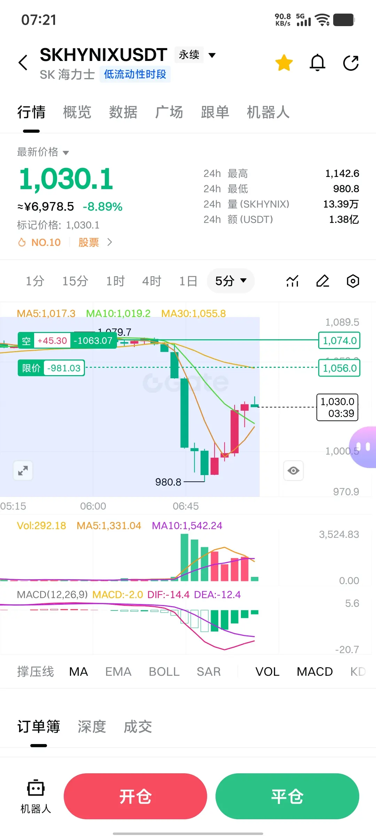Open the price alert bell
The image size is (376, 836).
click(318, 63)
